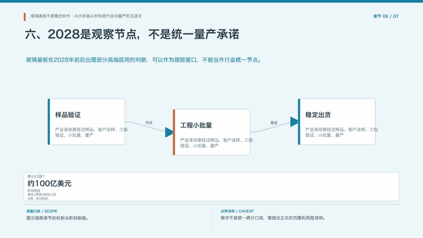
Task: Select the subtitle sentence starting '玻璃基板在2028年前后'
Action: pos(144,60)
